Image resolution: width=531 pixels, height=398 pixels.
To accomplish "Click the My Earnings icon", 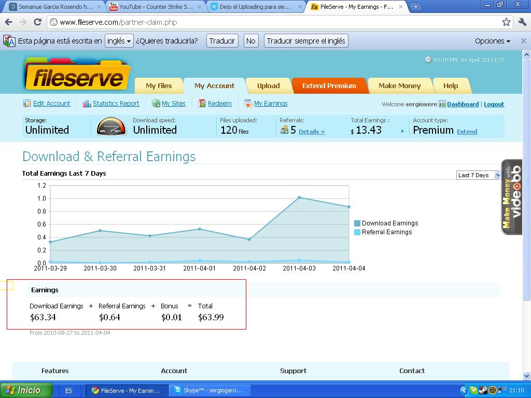I will pos(248,104).
